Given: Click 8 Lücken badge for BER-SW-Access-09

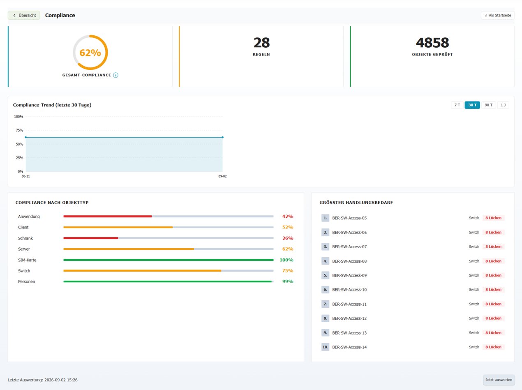Looking at the screenshot, I should 493,275.
